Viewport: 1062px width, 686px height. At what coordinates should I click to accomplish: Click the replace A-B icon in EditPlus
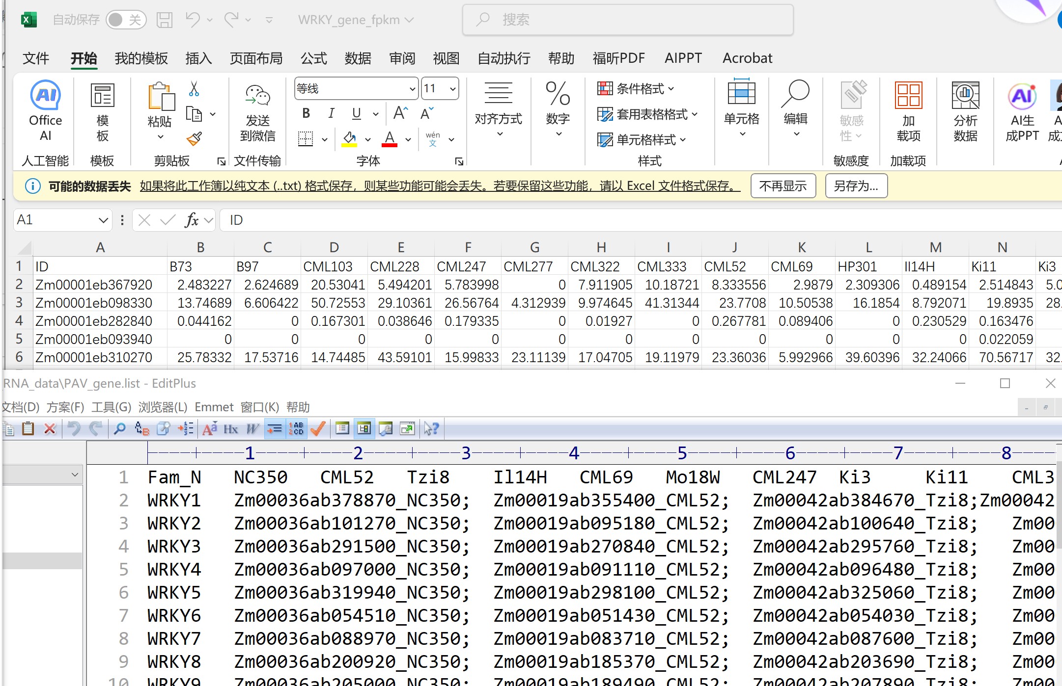(141, 428)
